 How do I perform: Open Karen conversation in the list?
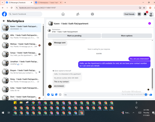tap(21, 28)
